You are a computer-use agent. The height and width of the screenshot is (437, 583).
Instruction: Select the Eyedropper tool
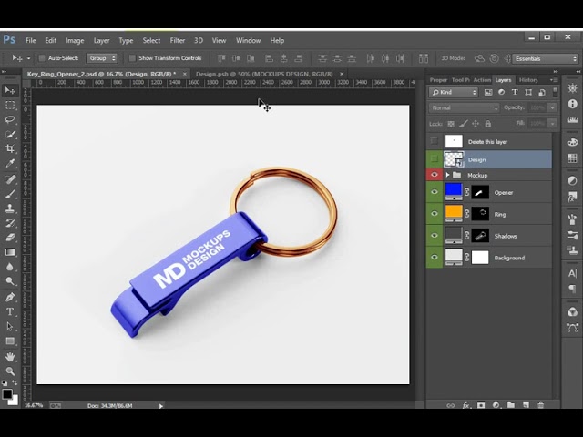pos(10,164)
